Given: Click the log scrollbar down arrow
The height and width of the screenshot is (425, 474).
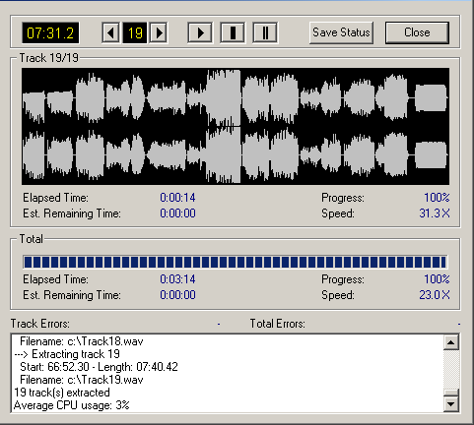Looking at the screenshot, I should [451, 404].
